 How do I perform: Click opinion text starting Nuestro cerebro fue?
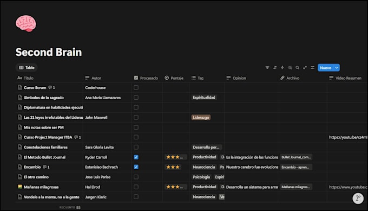click(x=252, y=167)
